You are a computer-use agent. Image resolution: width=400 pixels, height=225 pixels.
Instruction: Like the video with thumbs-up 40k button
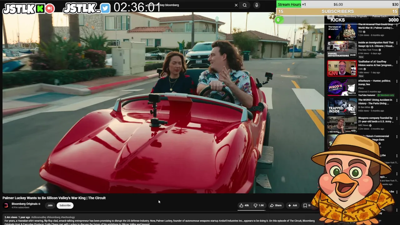pos(244,205)
